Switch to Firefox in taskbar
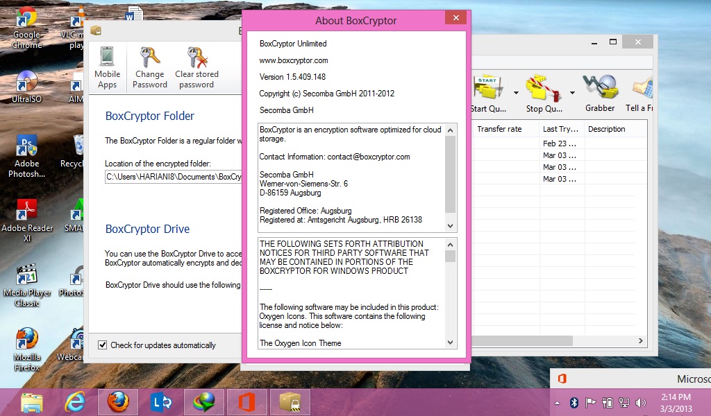 (x=118, y=402)
